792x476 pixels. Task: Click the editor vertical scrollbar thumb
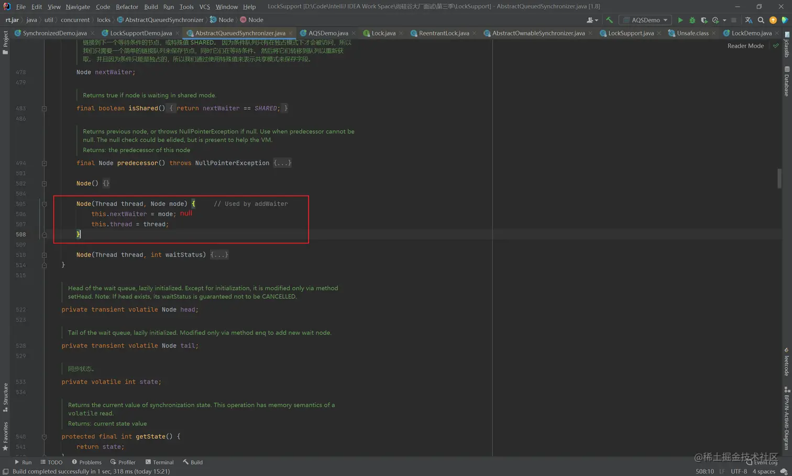pyautogui.click(x=779, y=178)
